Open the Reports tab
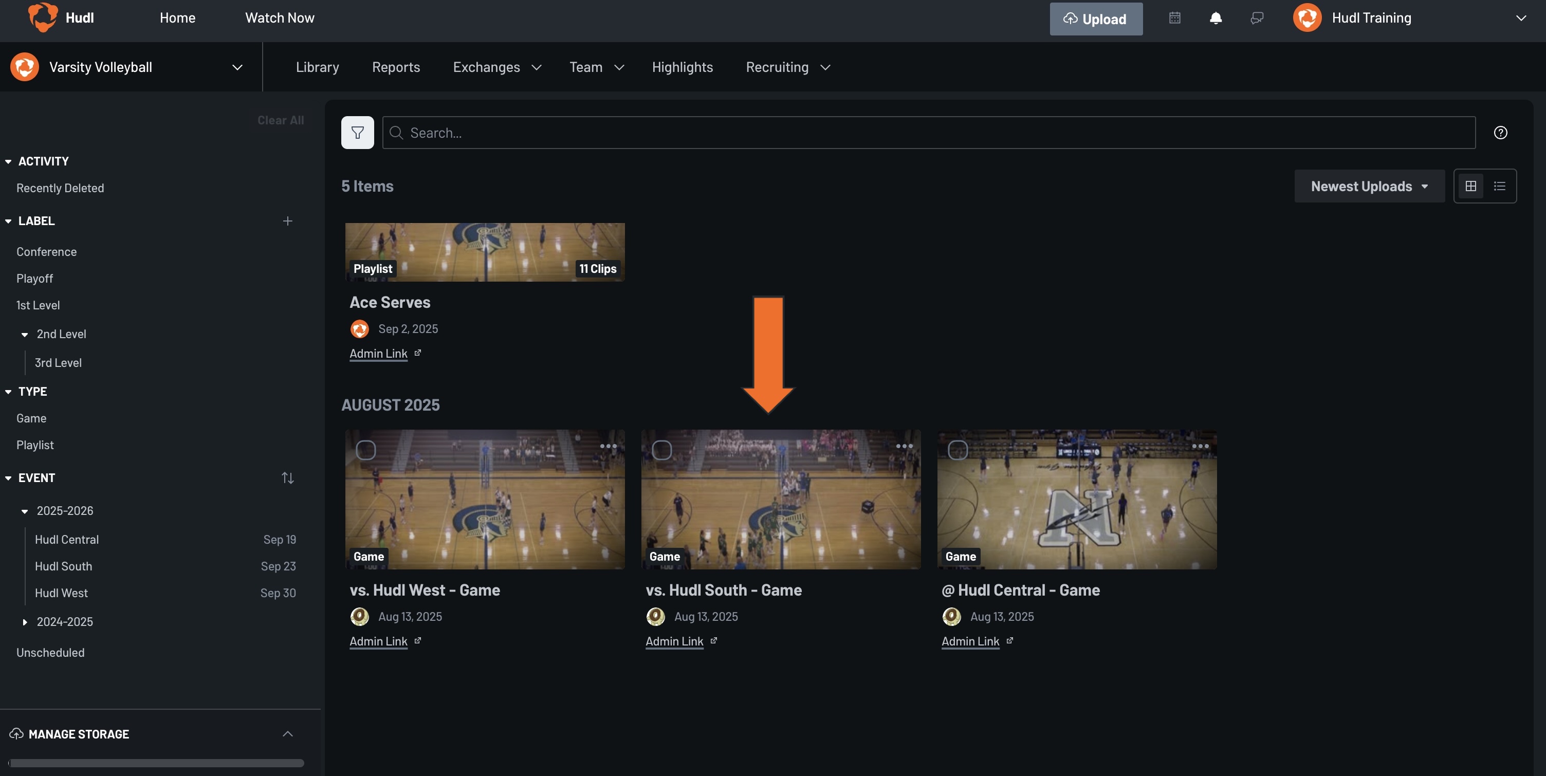 point(396,67)
